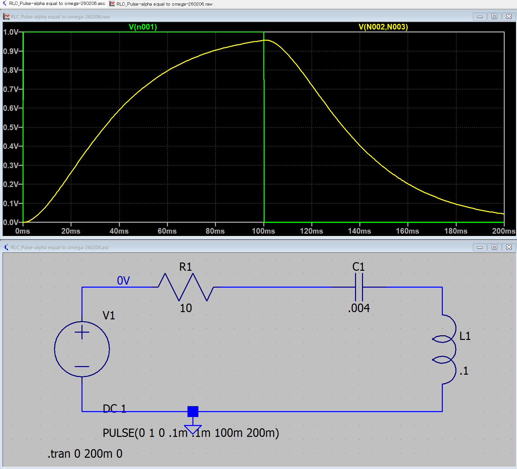This screenshot has width=517, height=469.
Task: Click the 100ms label on time axis
Action: [x=263, y=231]
